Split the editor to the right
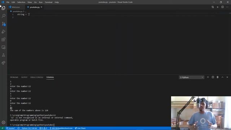 point(222,7)
